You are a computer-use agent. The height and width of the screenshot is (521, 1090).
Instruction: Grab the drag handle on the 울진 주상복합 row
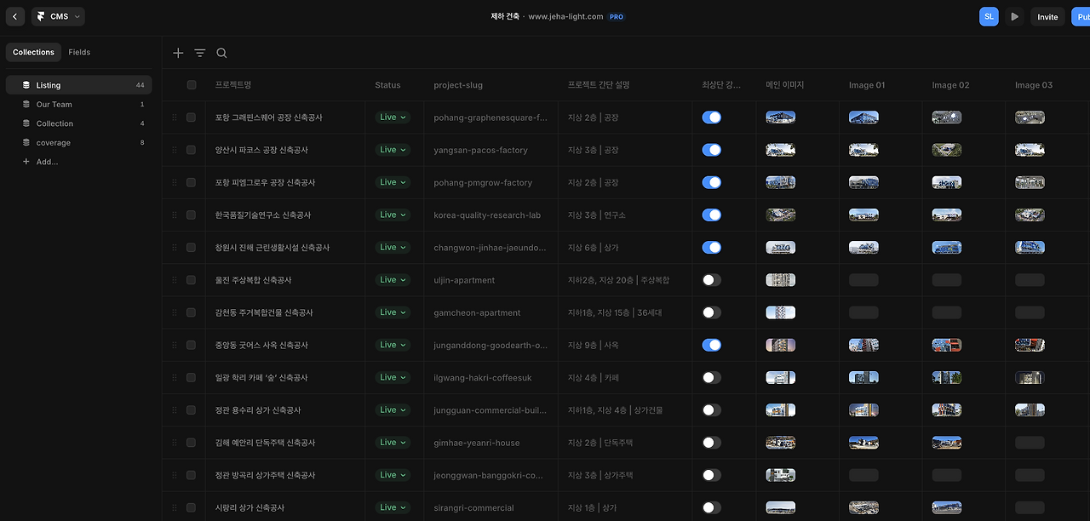coord(176,279)
